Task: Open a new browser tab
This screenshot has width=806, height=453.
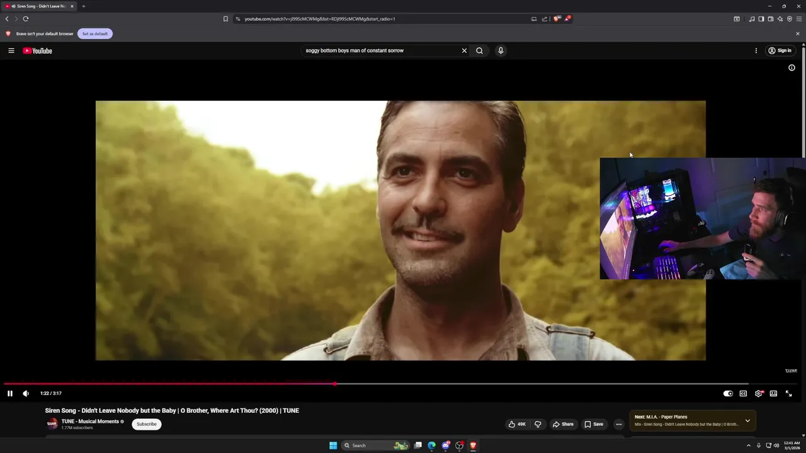Action: [83, 6]
